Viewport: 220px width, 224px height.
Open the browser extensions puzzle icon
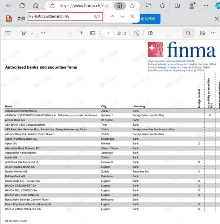[162, 6]
